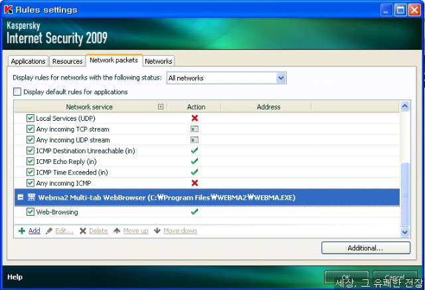Select the 'Any incoming ICMP' row text

click(x=64, y=183)
